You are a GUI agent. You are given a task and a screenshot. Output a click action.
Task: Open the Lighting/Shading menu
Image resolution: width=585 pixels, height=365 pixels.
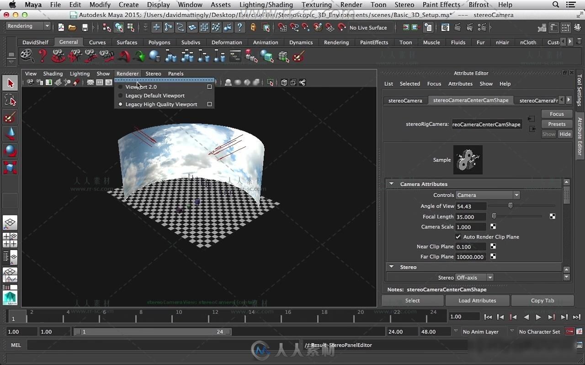pos(266,5)
